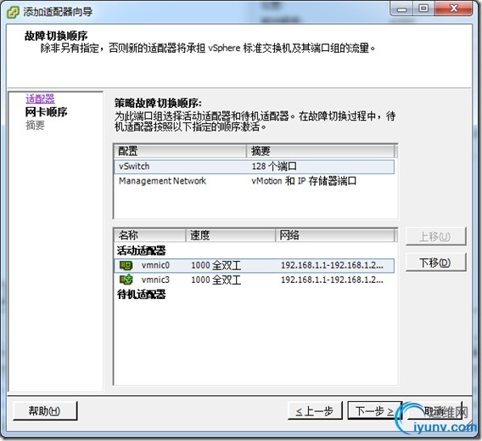Click the 摘要 column header
This screenshot has width=482, height=441.
point(320,151)
